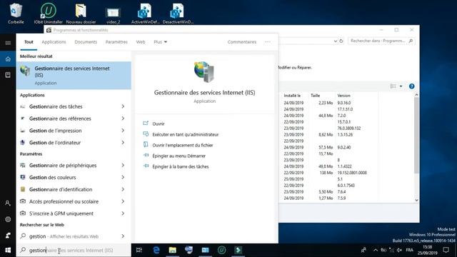
Task: Click the FRA language indicator
Action: 410,250
